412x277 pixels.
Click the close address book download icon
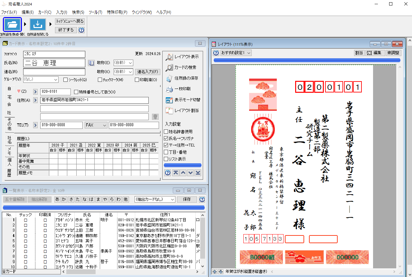pos(38,24)
